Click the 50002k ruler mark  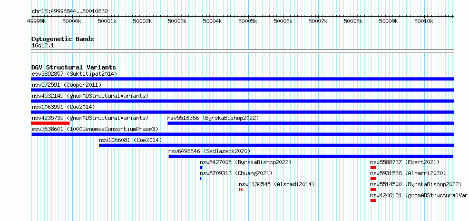point(142,21)
